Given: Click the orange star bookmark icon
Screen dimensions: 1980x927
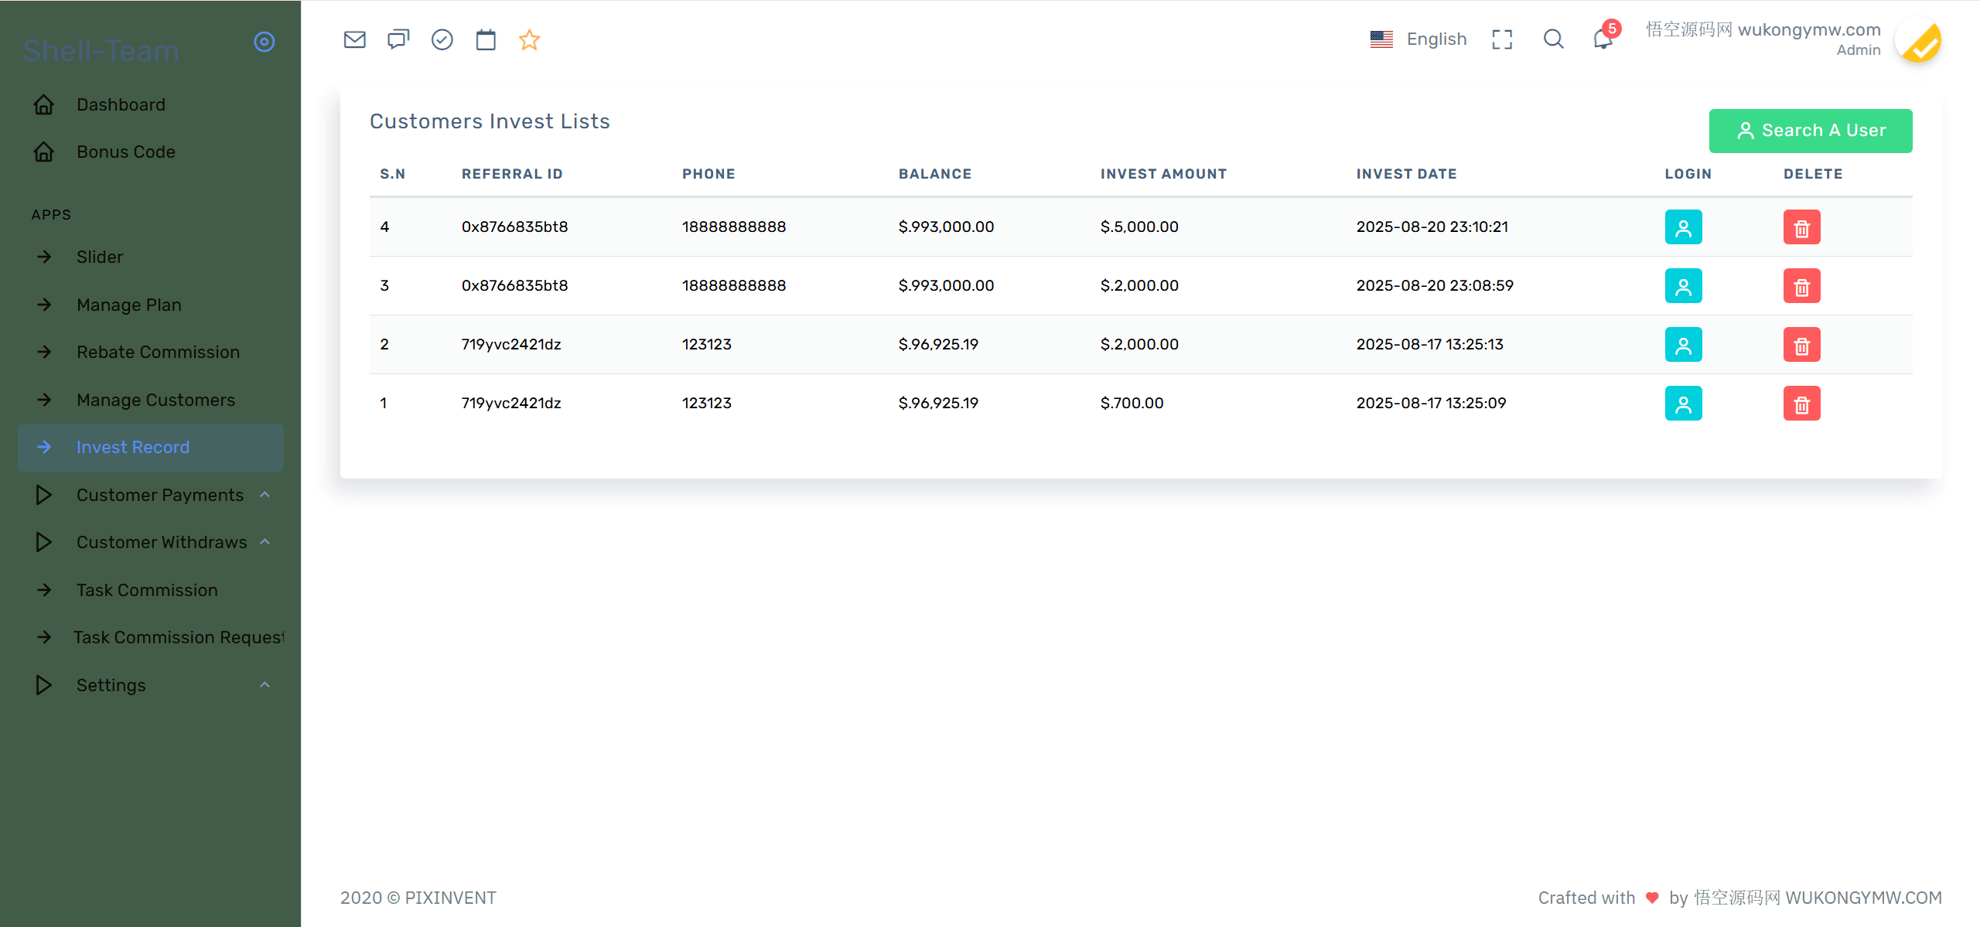Looking at the screenshot, I should pos(529,39).
